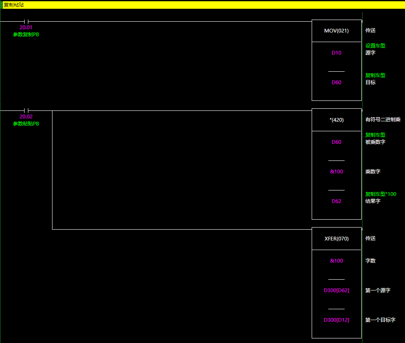This screenshot has width=405, height=343.
Task: Select the 20.01 contact symbol
Action: [26, 21]
